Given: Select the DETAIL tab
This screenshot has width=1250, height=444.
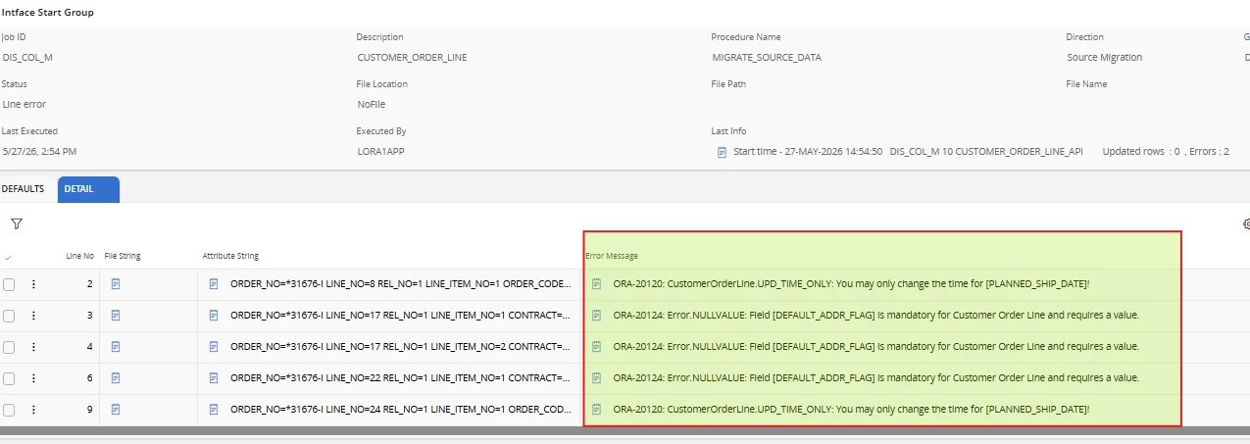Looking at the screenshot, I should coord(87,188).
